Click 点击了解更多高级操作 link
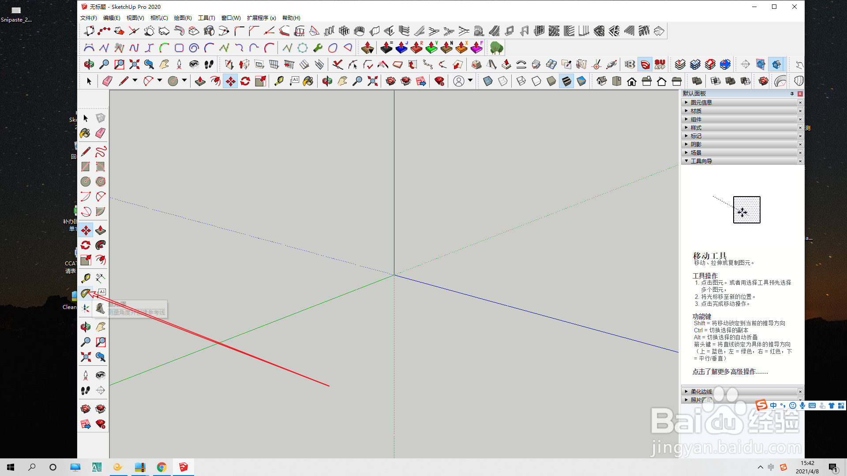Image resolution: width=847 pixels, height=476 pixels. 730,372
